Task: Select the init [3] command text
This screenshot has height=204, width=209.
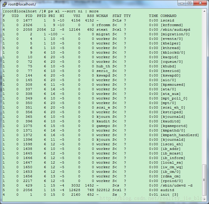Action: (170, 195)
